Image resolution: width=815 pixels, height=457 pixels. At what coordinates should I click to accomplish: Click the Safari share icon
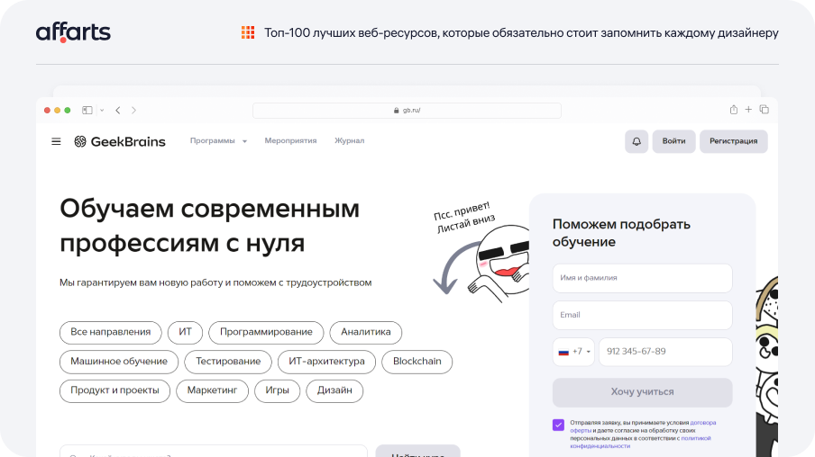click(x=733, y=110)
